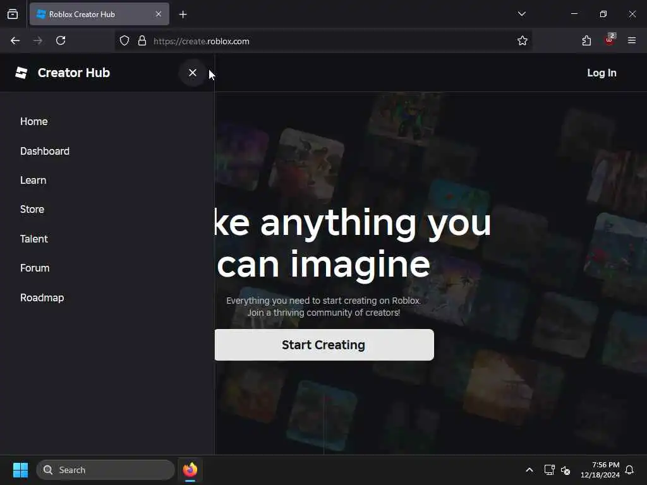View site security padlock info
This screenshot has width=647, height=485.
[x=142, y=41]
